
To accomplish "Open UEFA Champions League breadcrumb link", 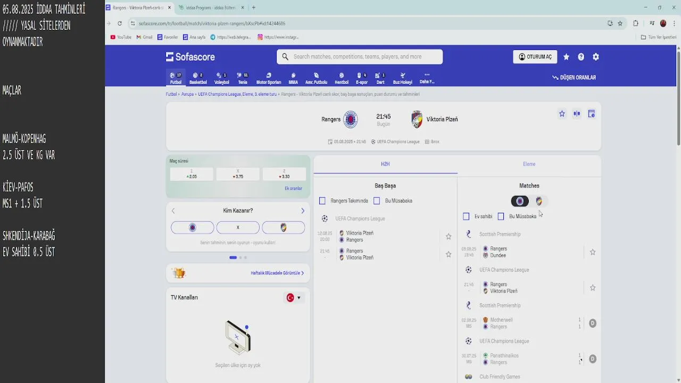I will 237,94.
